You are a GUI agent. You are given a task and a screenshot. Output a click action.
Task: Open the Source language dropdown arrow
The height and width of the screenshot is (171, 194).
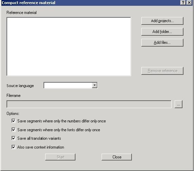[94, 85]
